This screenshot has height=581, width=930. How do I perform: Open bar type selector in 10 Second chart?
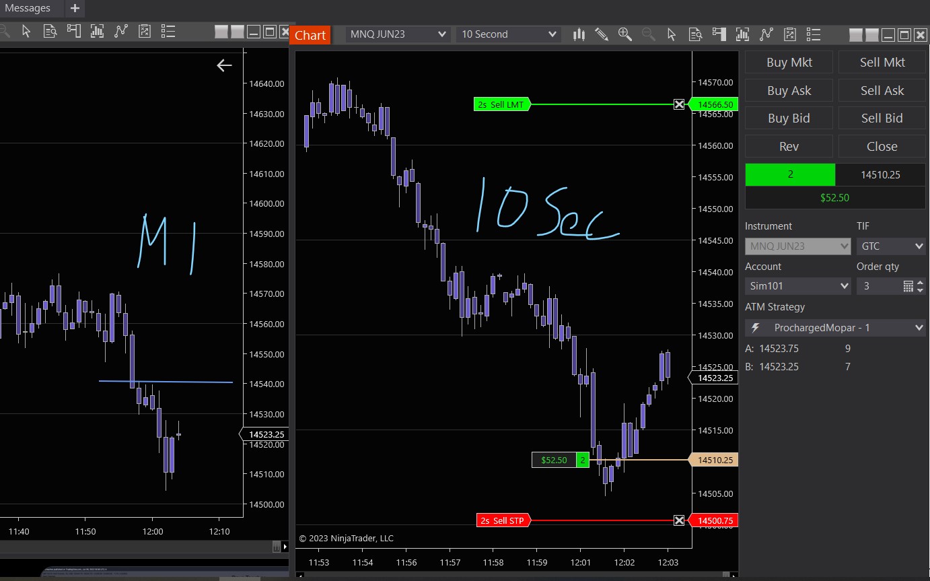point(579,34)
